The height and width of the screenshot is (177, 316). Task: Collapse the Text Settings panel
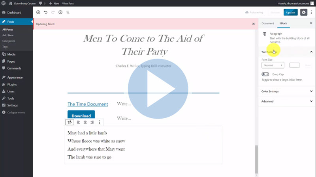(311, 52)
